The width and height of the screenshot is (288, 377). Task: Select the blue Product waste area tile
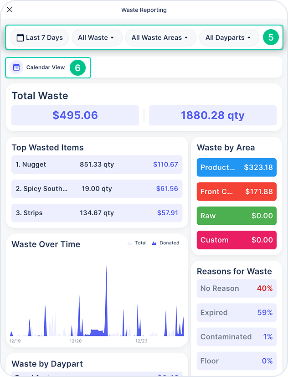click(237, 167)
